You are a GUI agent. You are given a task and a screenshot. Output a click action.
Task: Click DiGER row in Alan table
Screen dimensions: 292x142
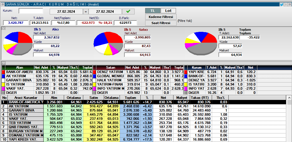tap(47, 93)
